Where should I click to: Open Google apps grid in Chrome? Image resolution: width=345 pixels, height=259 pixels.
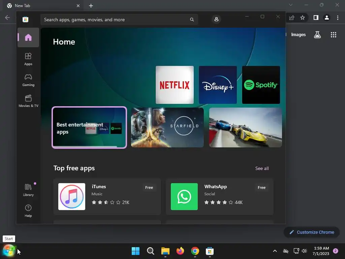(x=334, y=35)
